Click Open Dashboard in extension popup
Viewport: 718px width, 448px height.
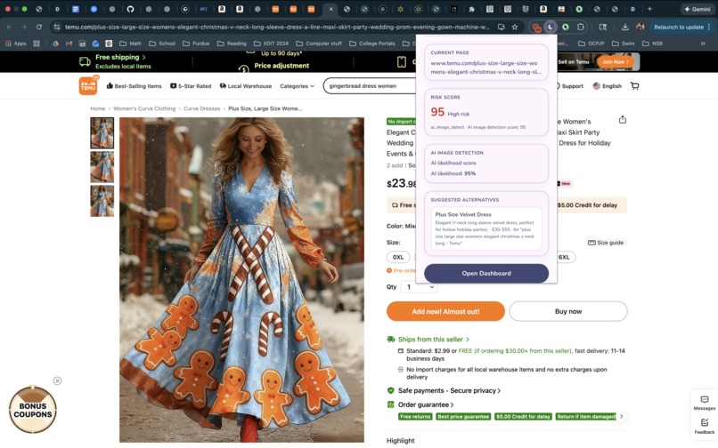click(486, 274)
